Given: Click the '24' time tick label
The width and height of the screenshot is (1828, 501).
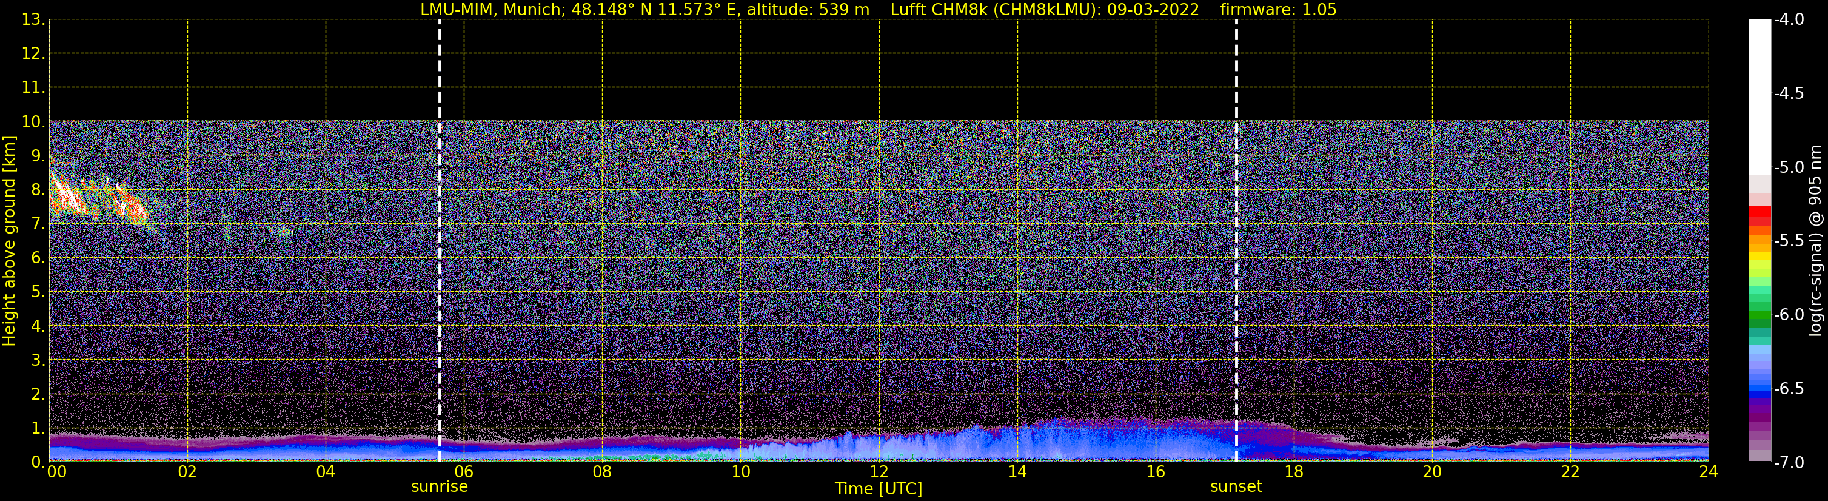Looking at the screenshot, I should coord(1709,472).
